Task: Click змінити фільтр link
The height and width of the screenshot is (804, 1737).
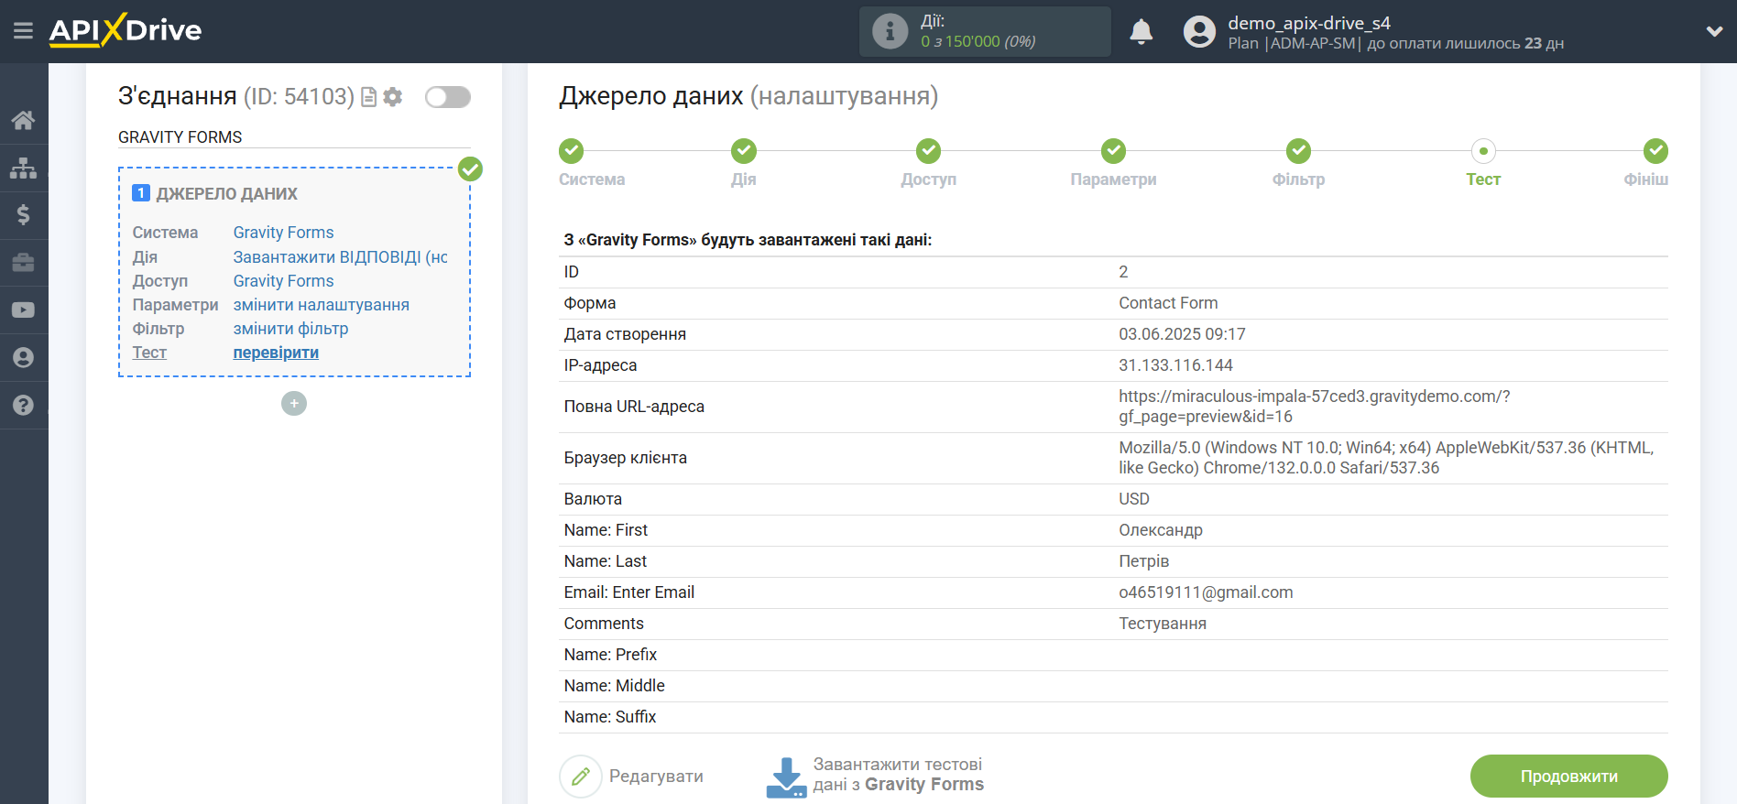Action: click(290, 329)
